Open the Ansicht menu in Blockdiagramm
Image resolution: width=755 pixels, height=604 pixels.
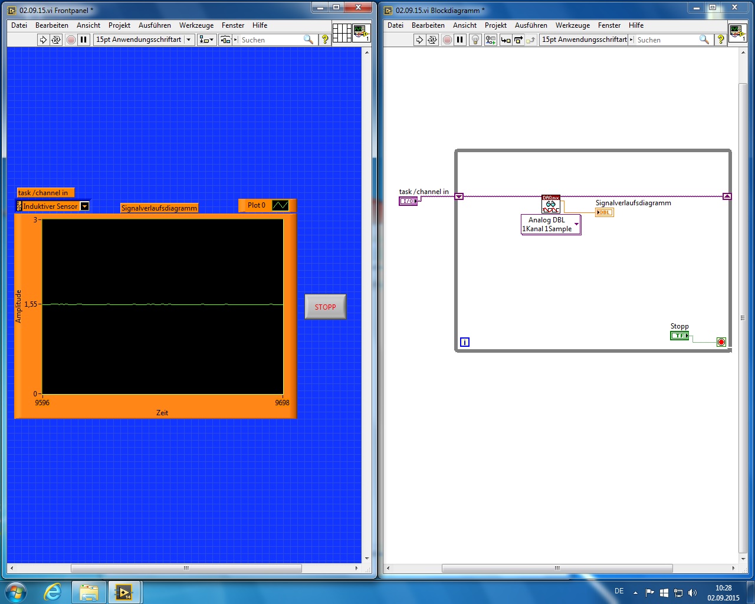pos(465,25)
